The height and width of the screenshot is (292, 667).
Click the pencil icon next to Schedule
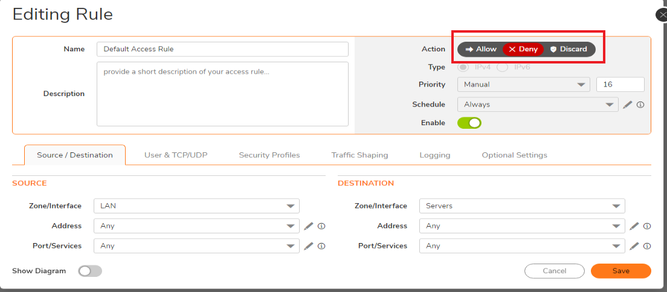(x=628, y=105)
